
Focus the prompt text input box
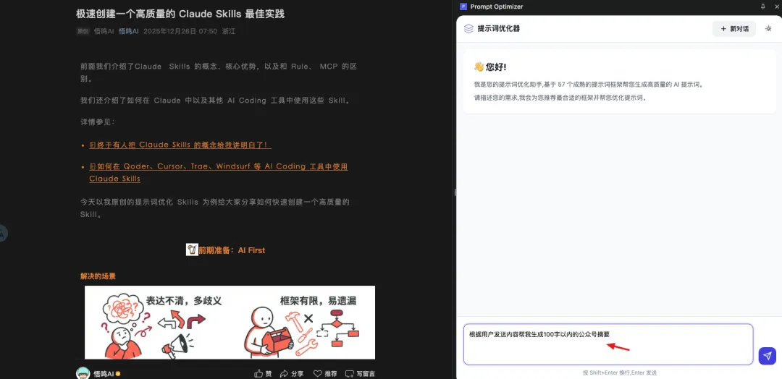608,344
